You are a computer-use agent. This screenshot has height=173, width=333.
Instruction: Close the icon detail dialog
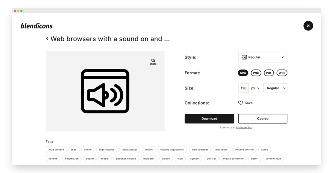point(308,26)
